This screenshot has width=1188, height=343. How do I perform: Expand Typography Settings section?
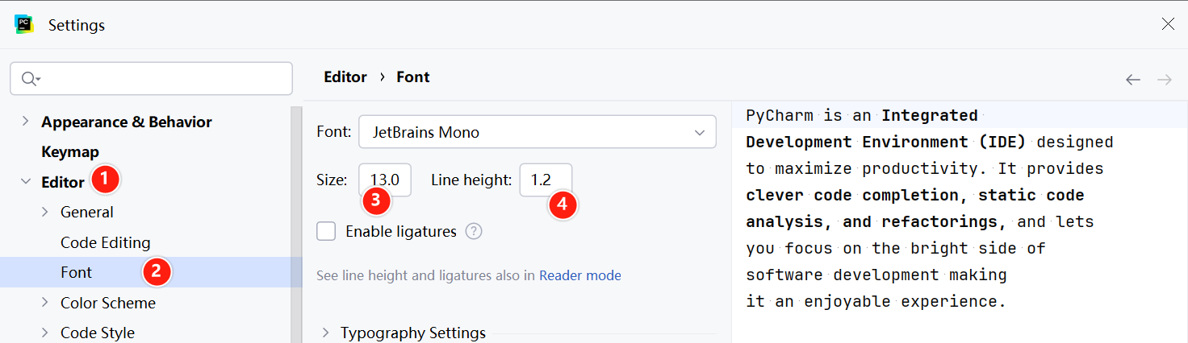pyautogui.click(x=326, y=333)
